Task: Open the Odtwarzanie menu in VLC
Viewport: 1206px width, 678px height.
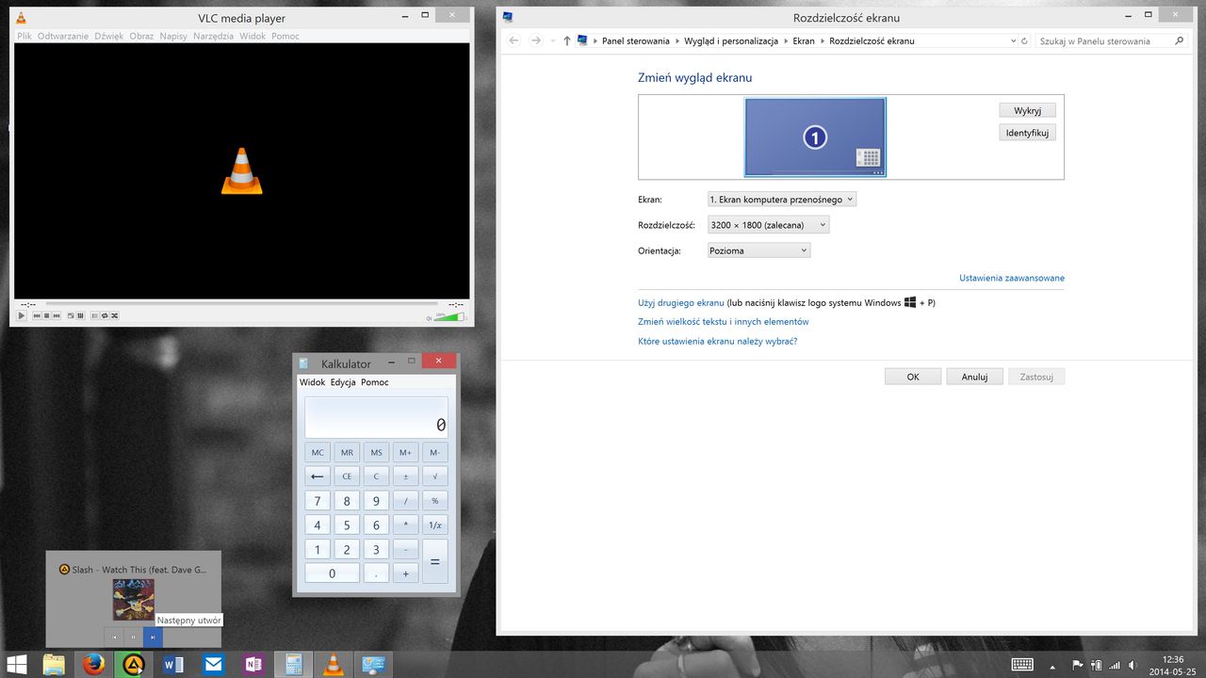Action: coord(63,36)
